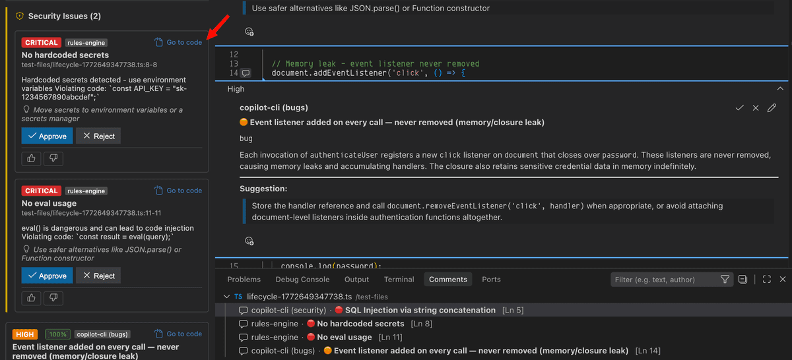Viewport: 792px width, 360px height.
Task: Click line number 13 in the gutter
Action: pyautogui.click(x=234, y=64)
